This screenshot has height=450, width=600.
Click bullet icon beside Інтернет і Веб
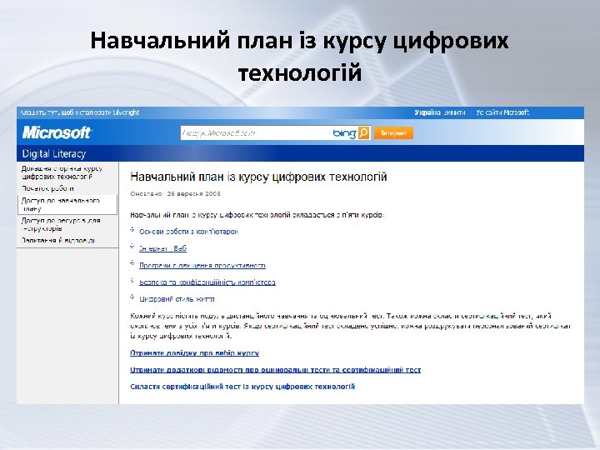tap(132, 247)
